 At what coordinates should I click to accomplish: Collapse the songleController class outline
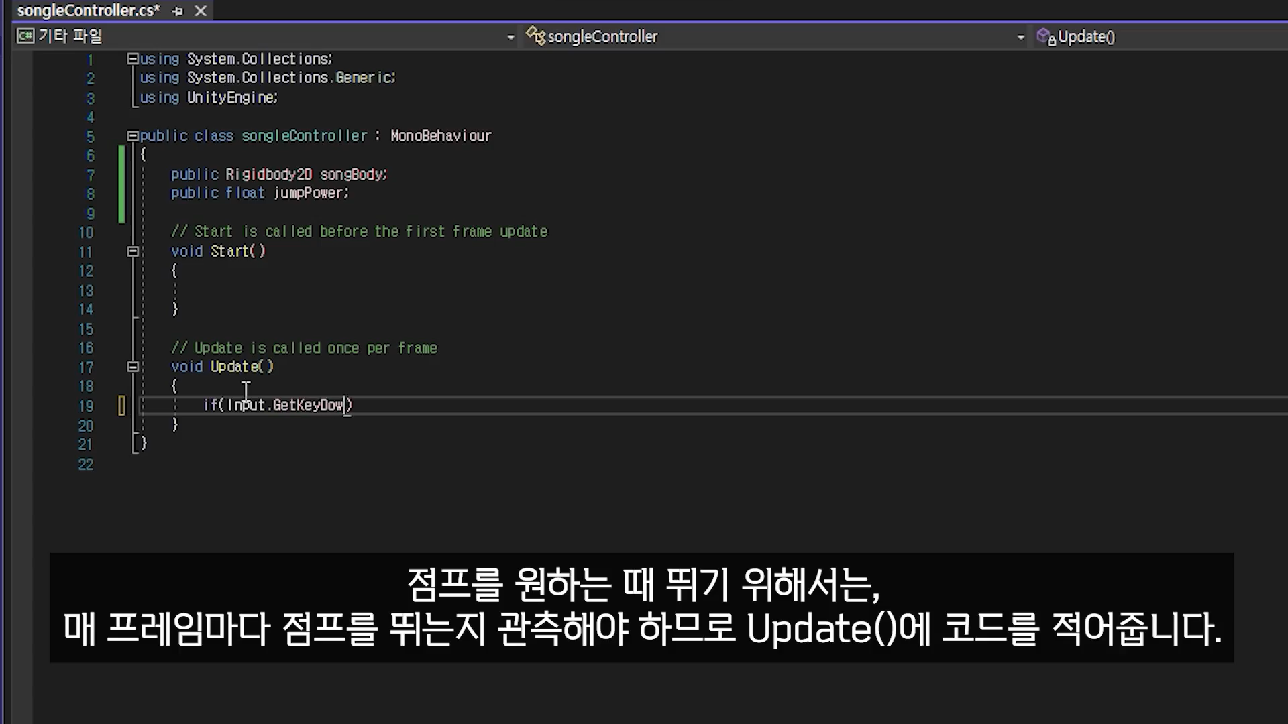[133, 136]
